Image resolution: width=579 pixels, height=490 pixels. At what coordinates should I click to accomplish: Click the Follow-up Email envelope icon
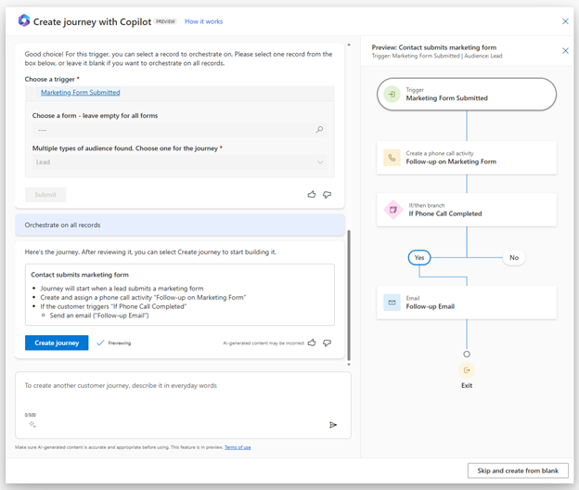(x=392, y=303)
